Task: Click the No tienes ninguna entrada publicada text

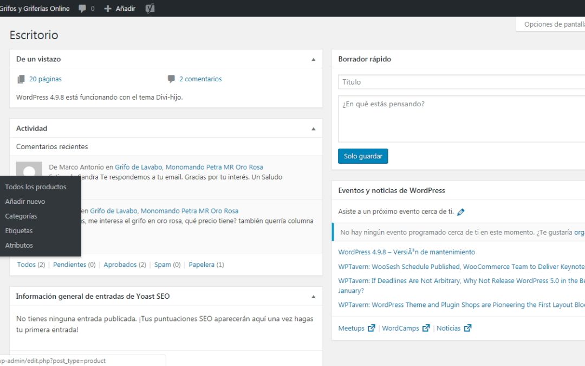Action: point(165,324)
